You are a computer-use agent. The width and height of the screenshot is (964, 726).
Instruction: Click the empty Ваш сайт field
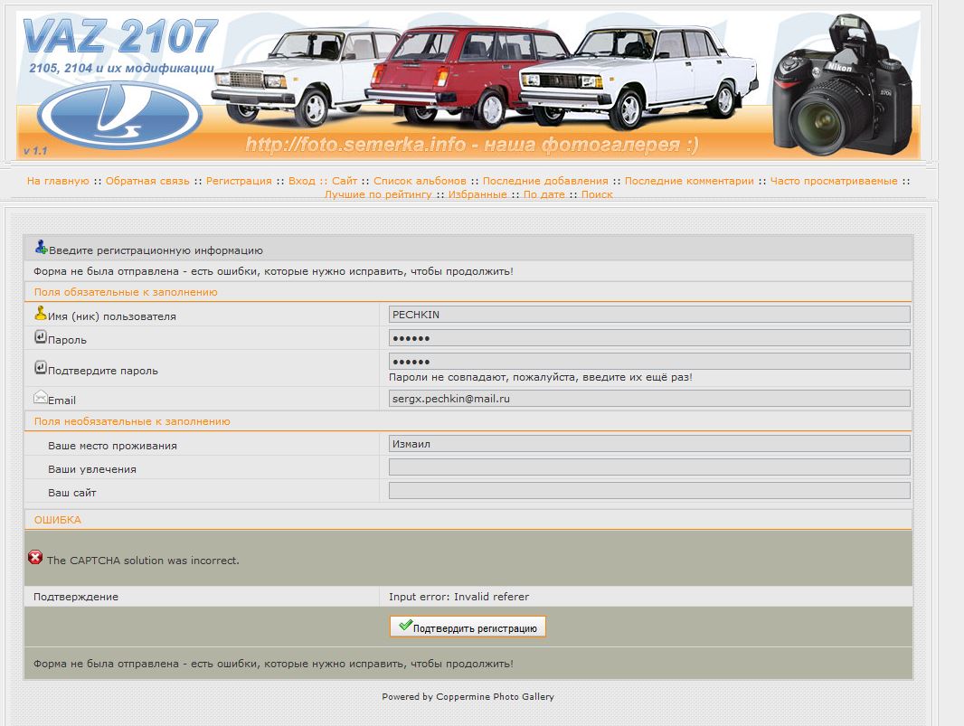click(x=648, y=491)
